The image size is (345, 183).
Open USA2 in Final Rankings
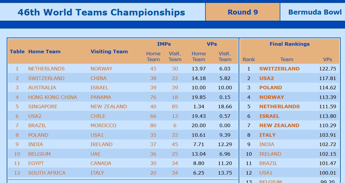click(267, 78)
